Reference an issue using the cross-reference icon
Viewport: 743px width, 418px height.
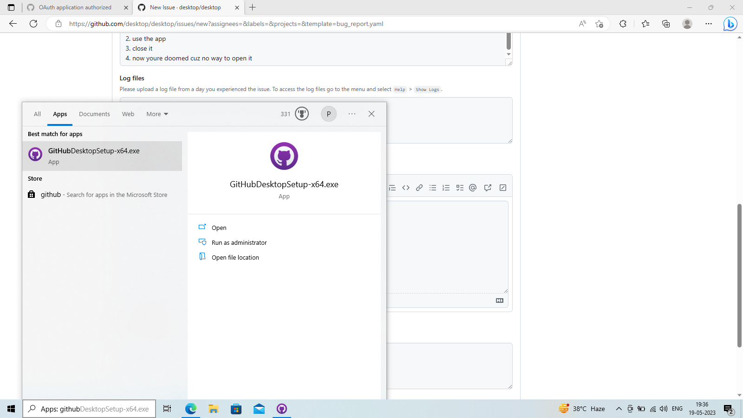tap(488, 187)
